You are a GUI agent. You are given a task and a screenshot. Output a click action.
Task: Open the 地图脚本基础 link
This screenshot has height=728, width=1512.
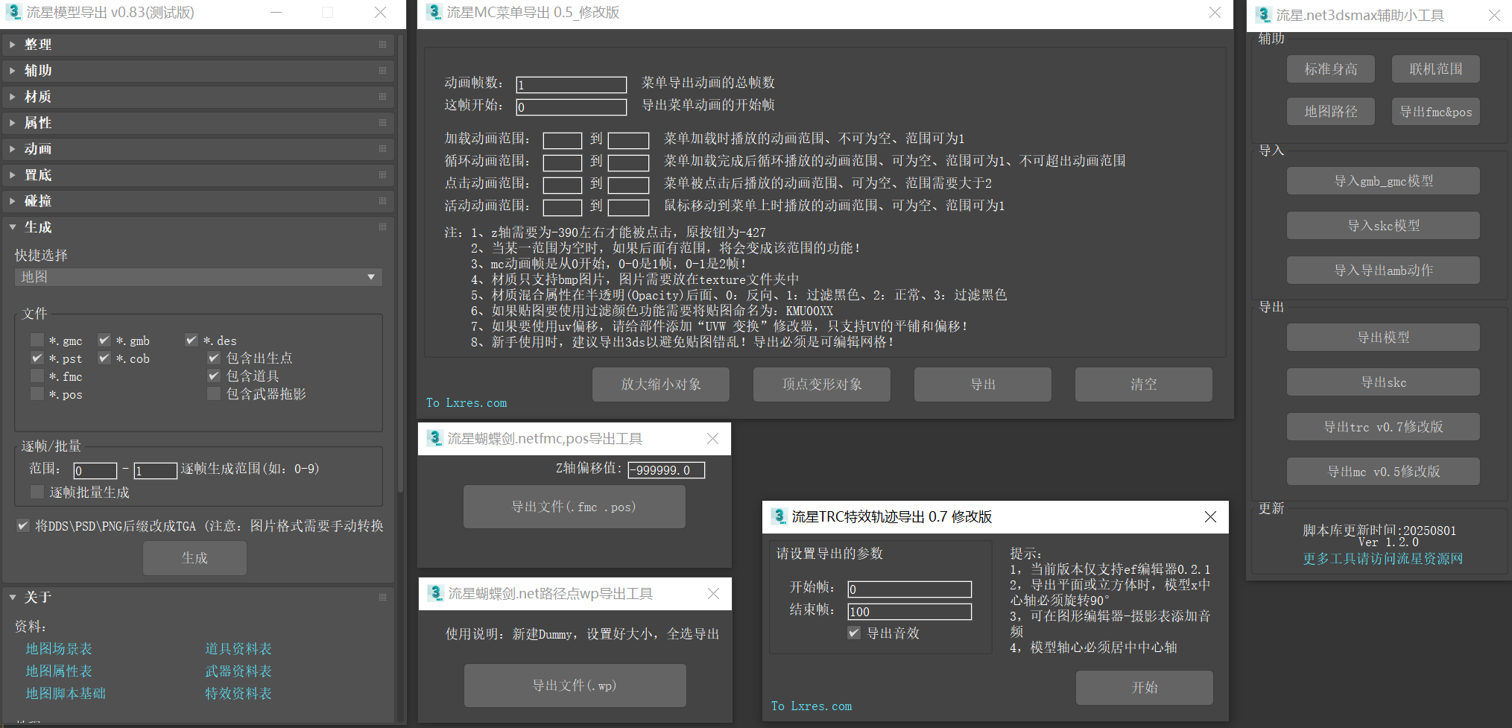(66, 694)
